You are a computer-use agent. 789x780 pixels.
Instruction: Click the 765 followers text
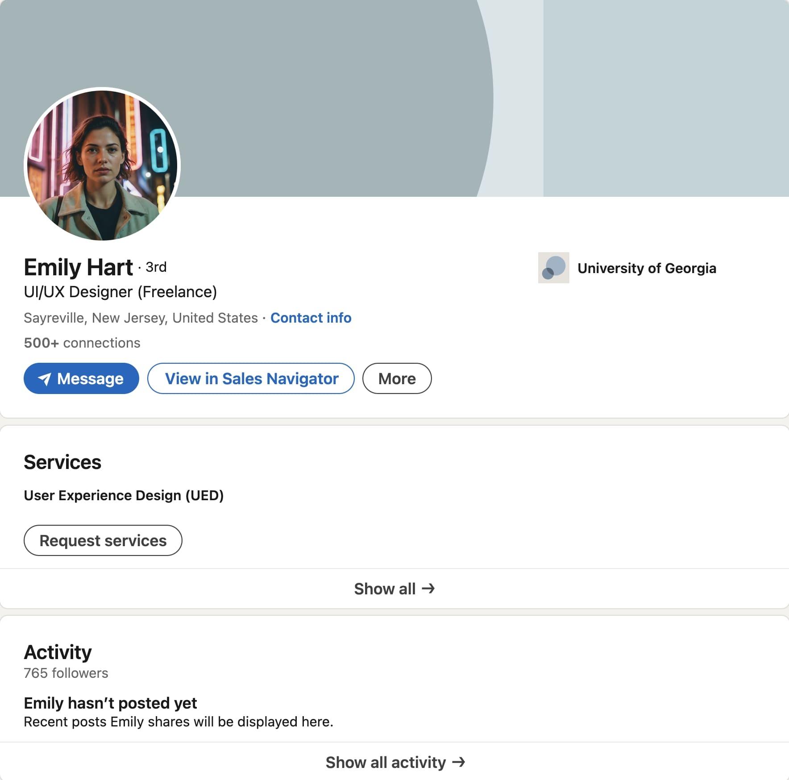(66, 673)
